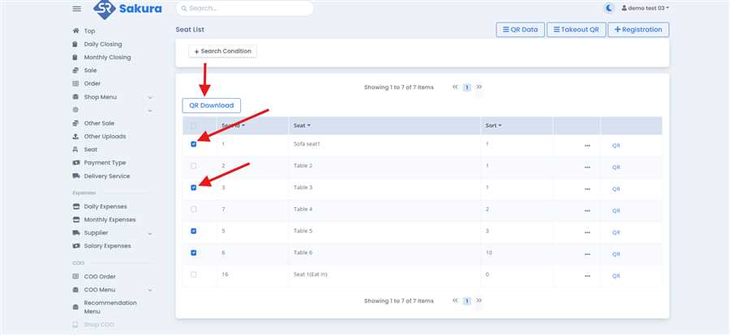
Task: Open Daily Closing in sidebar
Action: point(103,45)
